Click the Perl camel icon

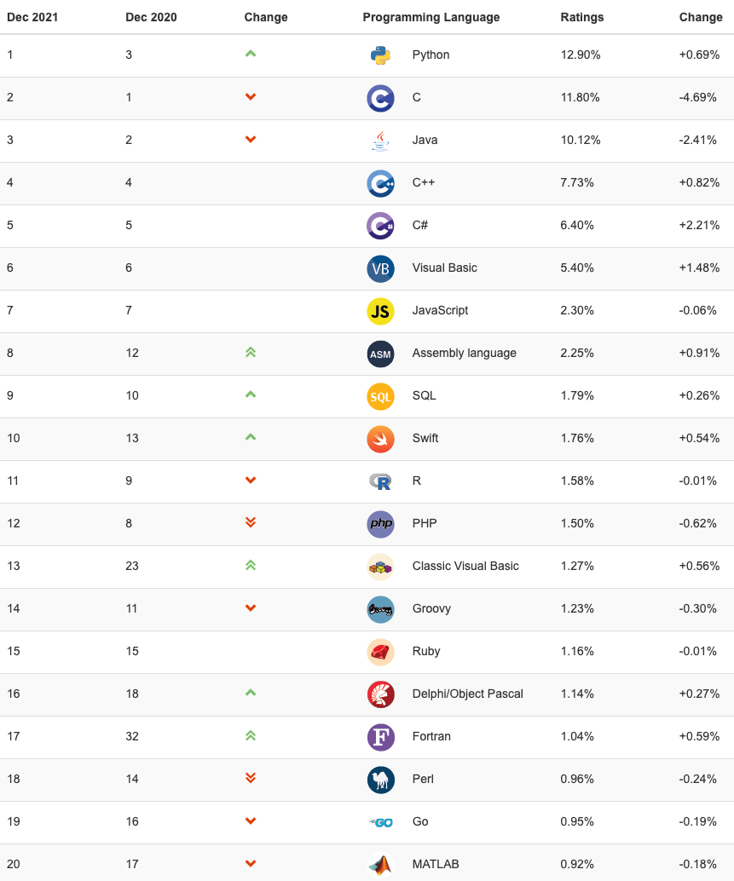(x=380, y=780)
